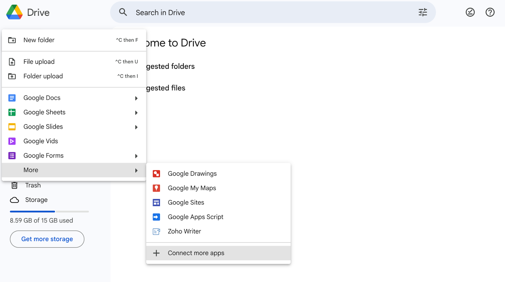Click the Suggested files heading
The width and height of the screenshot is (505, 282).
pyautogui.click(x=166, y=88)
